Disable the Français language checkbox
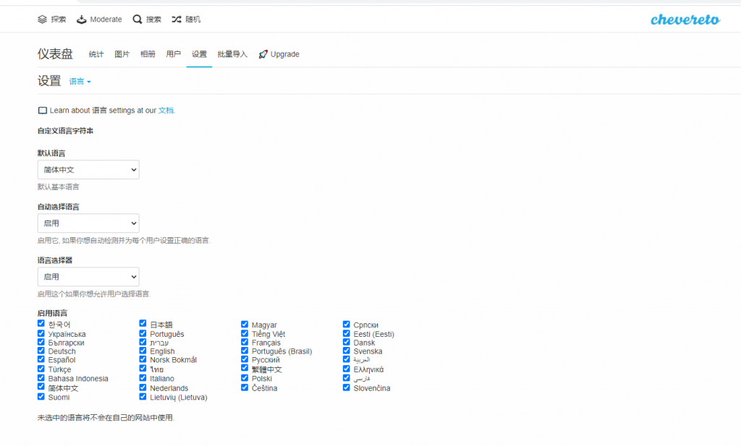741x446 pixels. point(245,342)
